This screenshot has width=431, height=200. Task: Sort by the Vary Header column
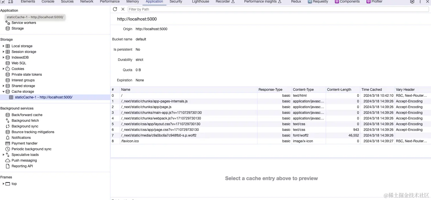tap(413, 90)
